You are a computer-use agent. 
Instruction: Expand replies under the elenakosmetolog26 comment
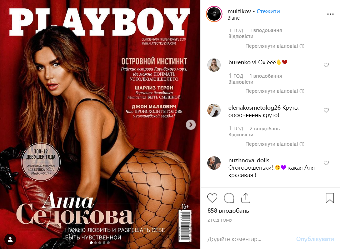[x=275, y=144]
